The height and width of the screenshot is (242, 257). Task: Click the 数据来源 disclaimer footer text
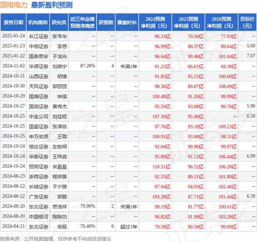(x=55, y=239)
